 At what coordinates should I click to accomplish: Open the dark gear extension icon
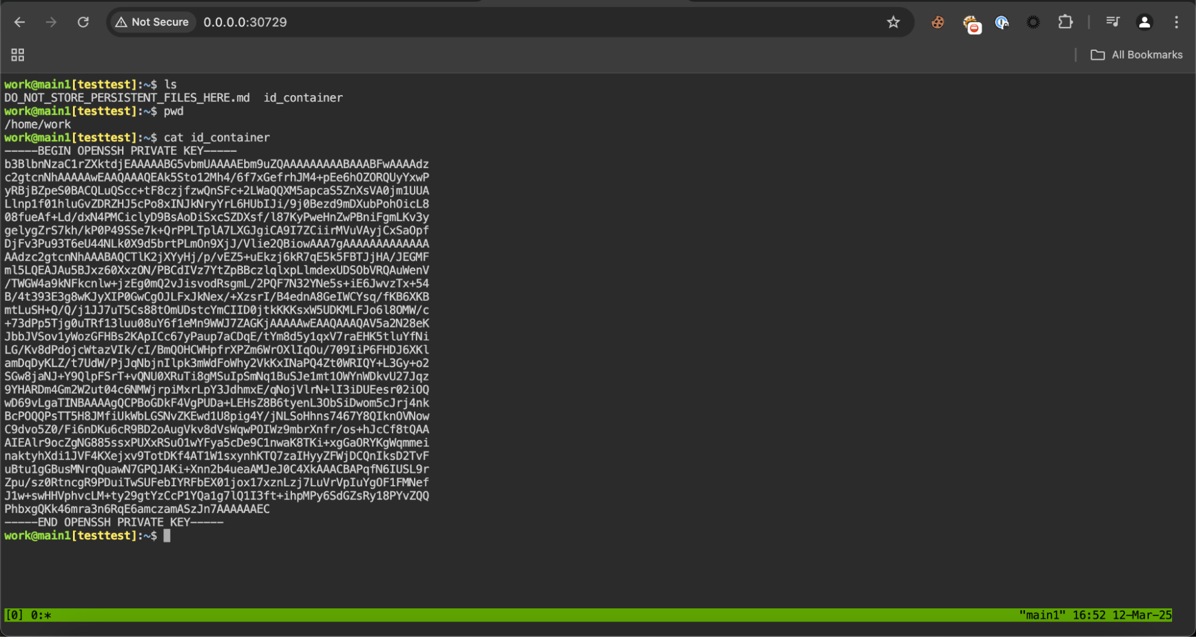1033,22
